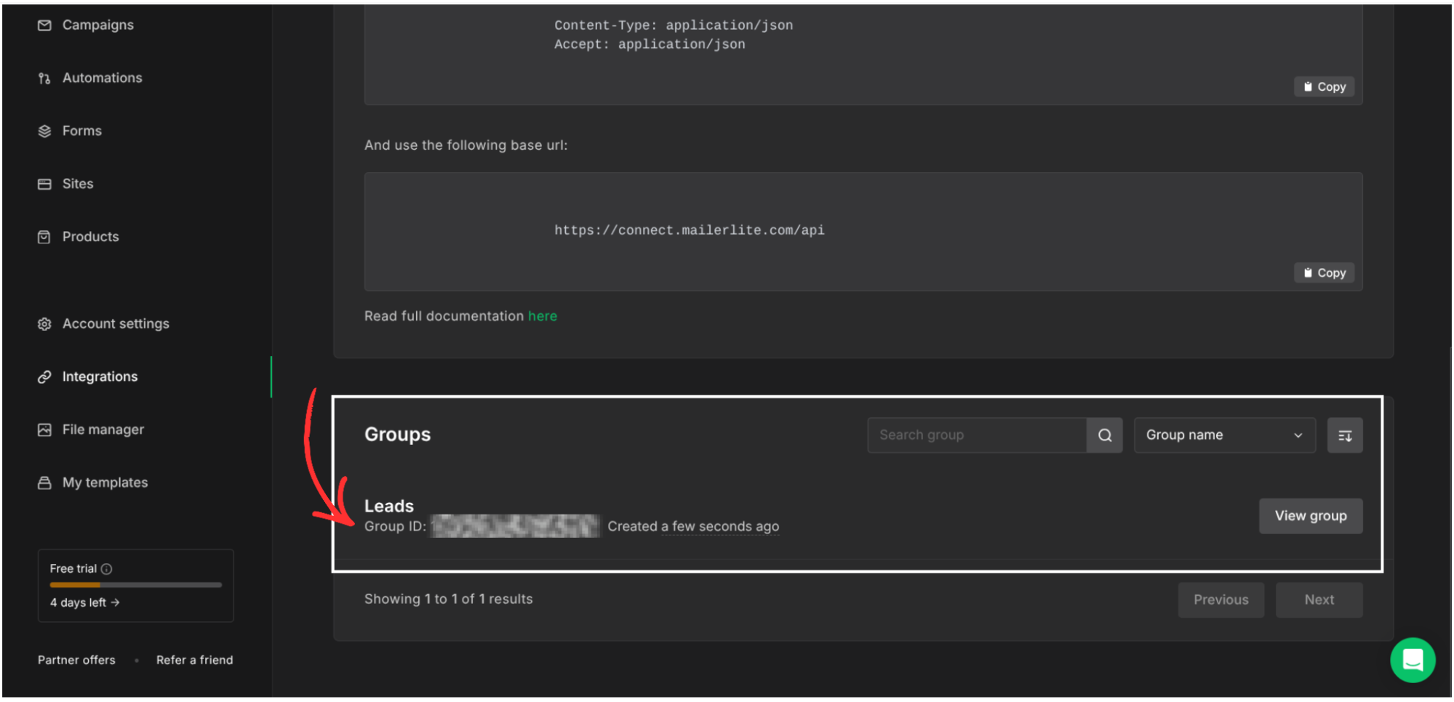Click inside the Search group field
This screenshot has width=1454, height=702.
[x=975, y=435]
